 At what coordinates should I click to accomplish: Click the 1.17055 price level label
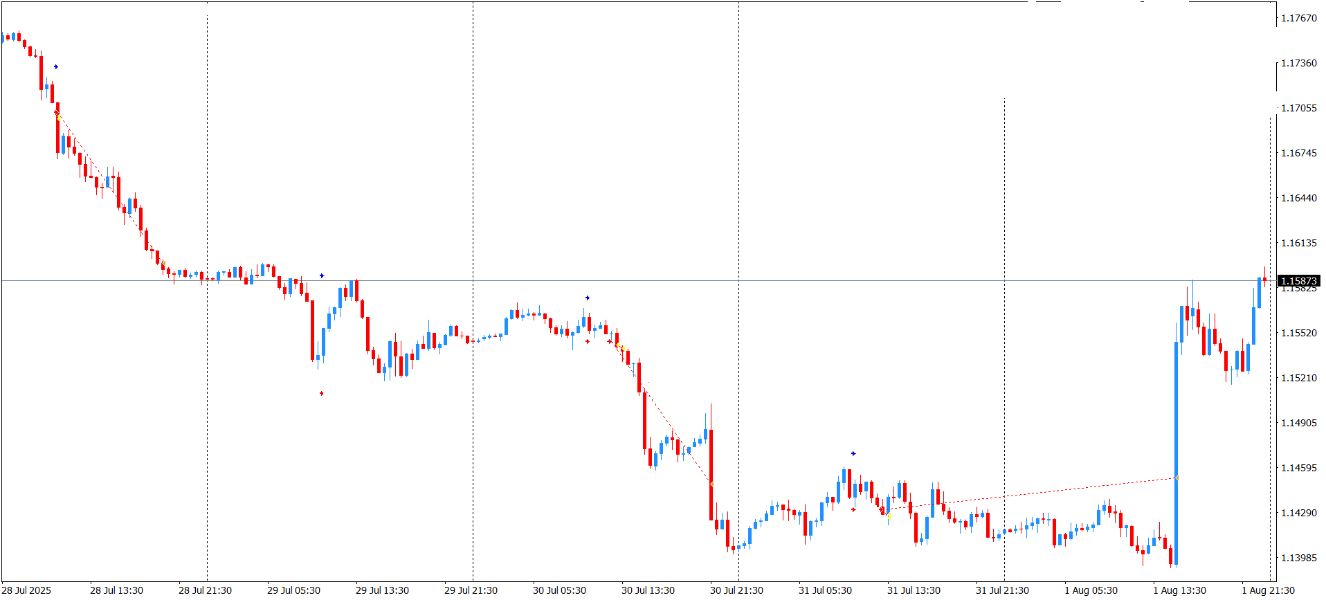(1299, 108)
